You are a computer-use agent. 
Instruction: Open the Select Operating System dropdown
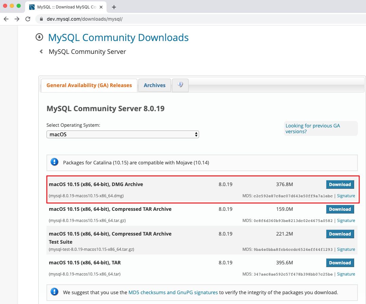point(123,134)
